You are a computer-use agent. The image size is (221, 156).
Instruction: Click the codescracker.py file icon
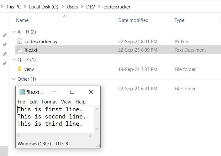[20, 41]
